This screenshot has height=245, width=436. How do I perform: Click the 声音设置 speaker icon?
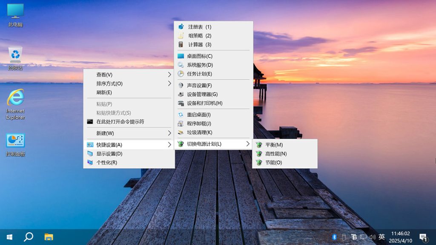(x=181, y=85)
